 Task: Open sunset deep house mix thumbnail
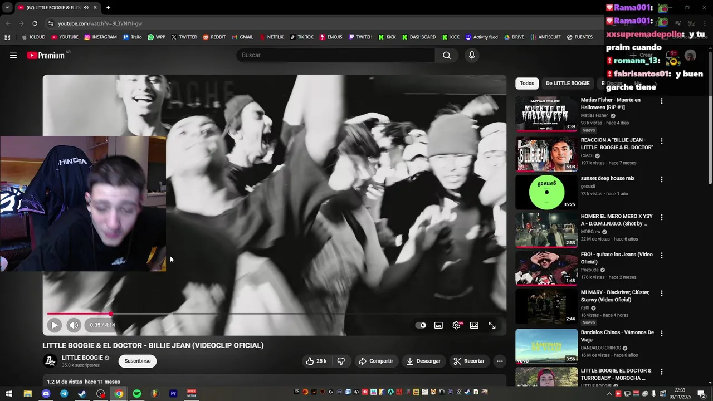pos(546,192)
